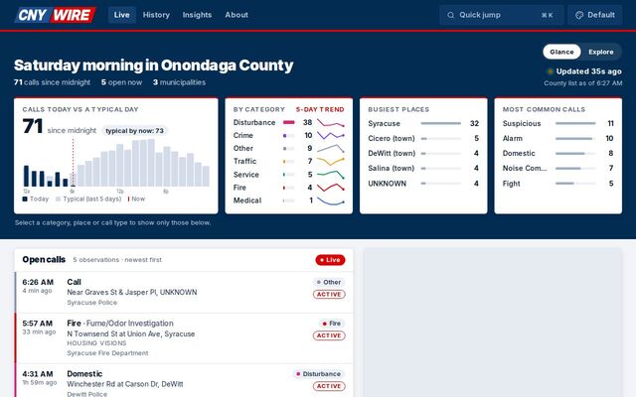Click the green update status dot
The width and height of the screenshot is (636, 397).
pyautogui.click(x=550, y=71)
